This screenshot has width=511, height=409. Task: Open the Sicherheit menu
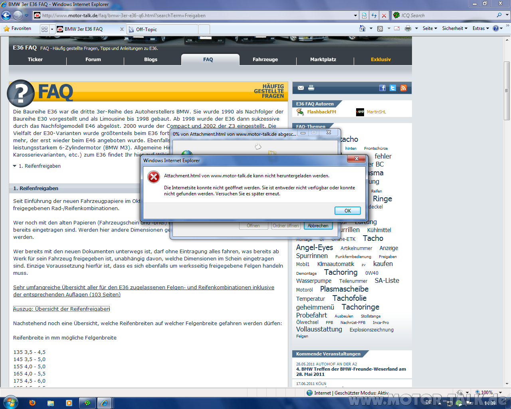tap(455, 28)
